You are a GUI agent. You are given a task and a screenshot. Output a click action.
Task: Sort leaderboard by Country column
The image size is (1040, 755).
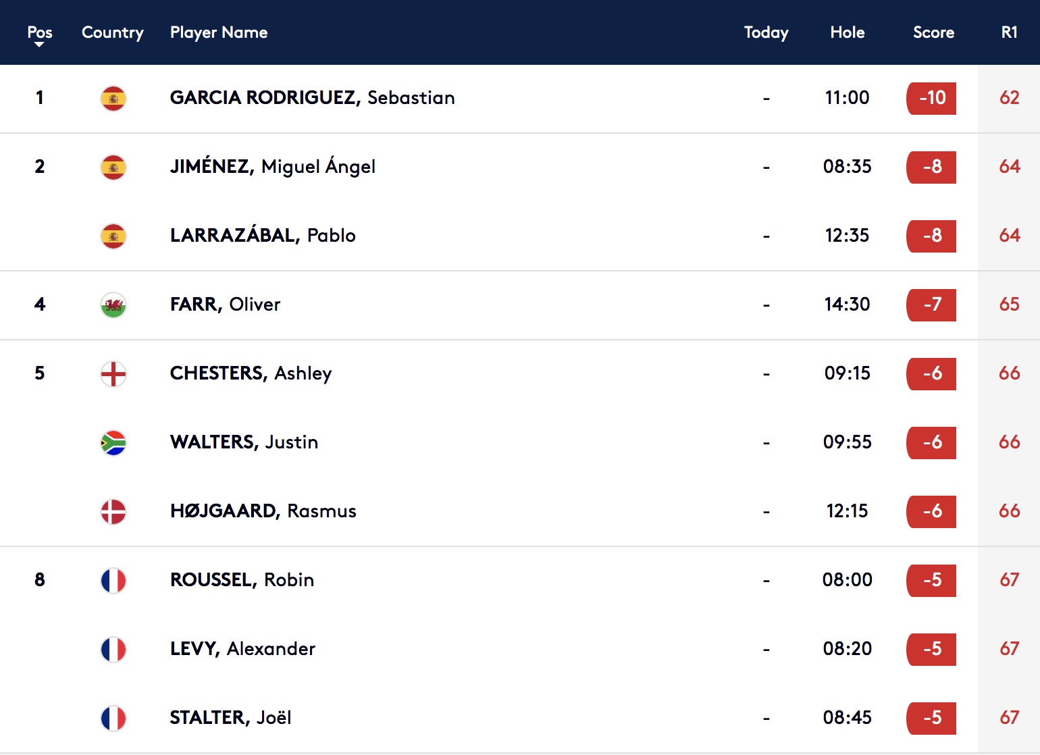click(x=113, y=32)
